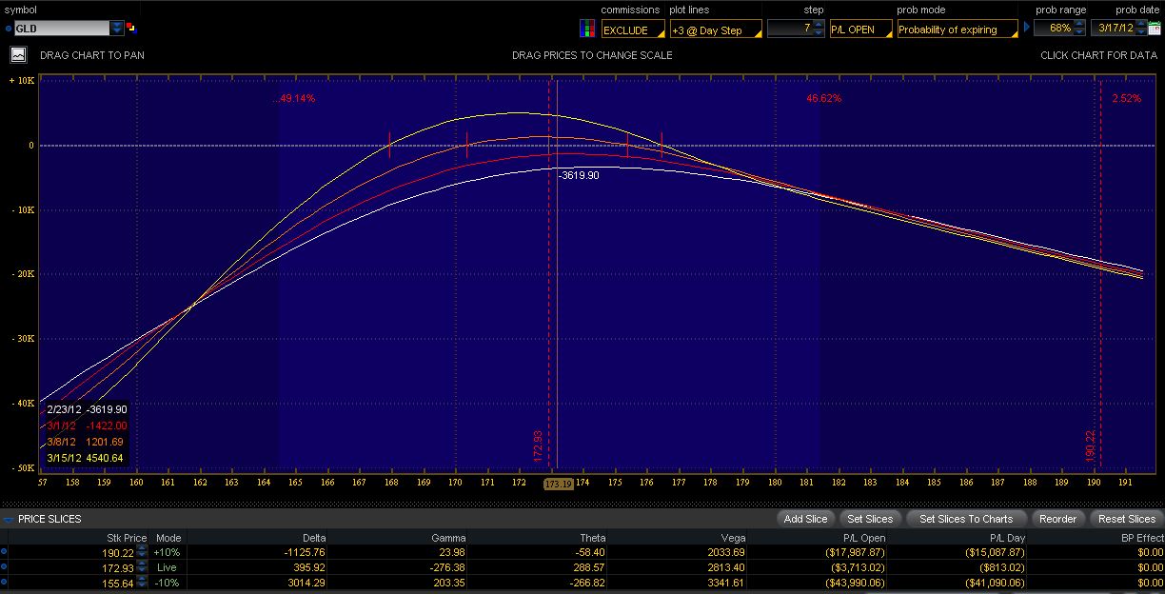Click the Stk Price column header
The height and width of the screenshot is (594, 1165).
click(x=127, y=538)
